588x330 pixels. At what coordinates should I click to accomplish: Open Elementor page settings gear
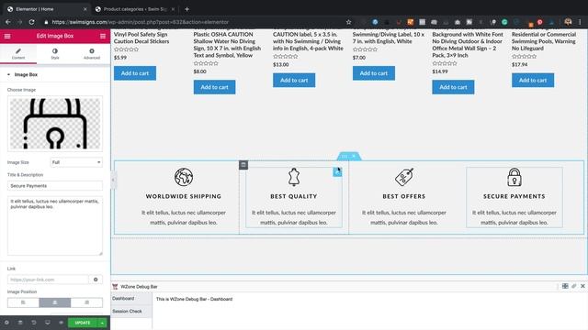tap(6, 323)
